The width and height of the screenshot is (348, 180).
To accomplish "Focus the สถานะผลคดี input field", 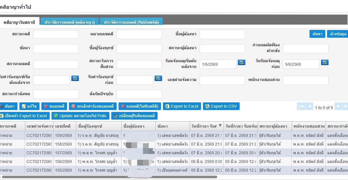I will pos(56,64).
